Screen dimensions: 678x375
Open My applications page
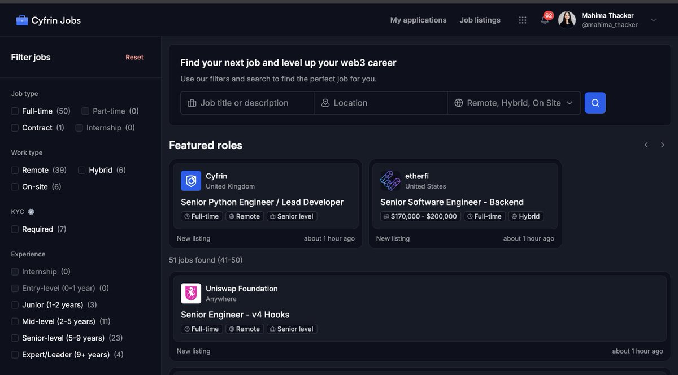(418, 20)
